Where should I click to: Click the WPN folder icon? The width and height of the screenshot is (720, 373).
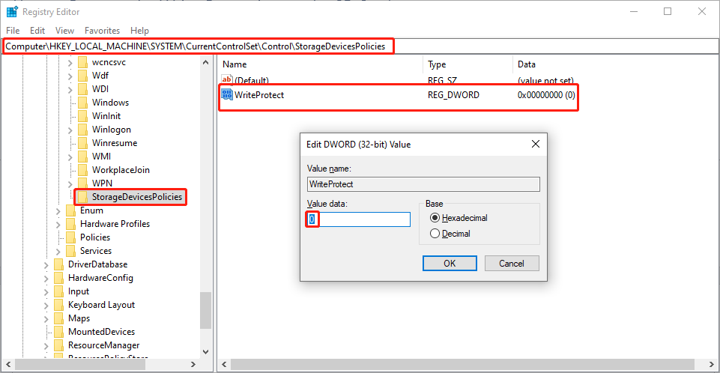[x=82, y=183]
